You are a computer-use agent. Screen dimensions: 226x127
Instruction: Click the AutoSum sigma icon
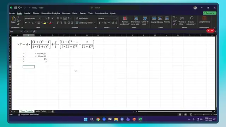(x=174, y=17)
